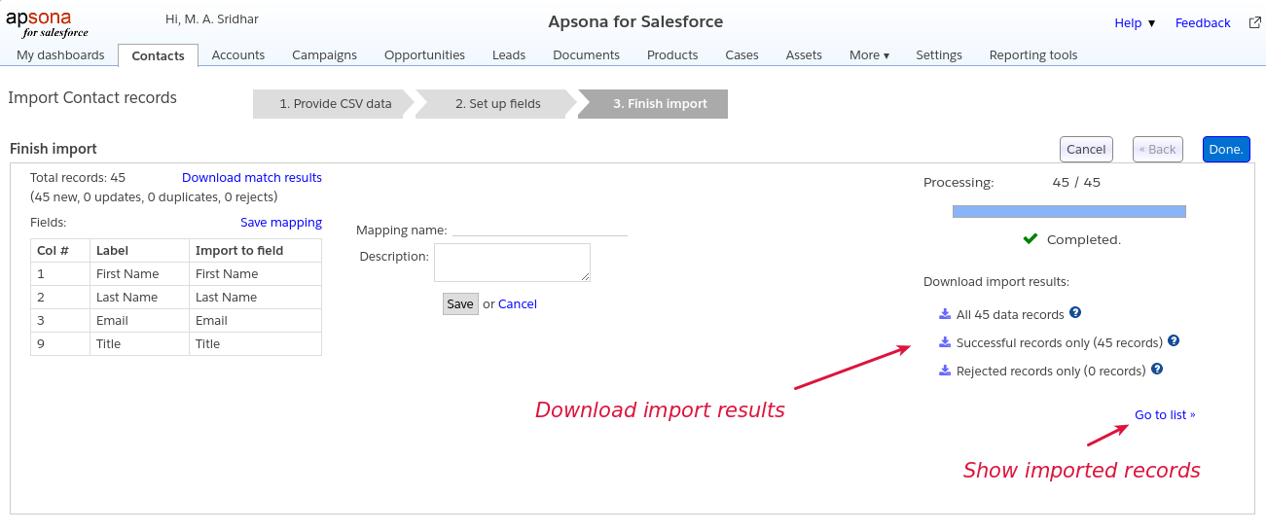Click Successful records only (45 records) link
1266x532 pixels.
[x=1060, y=343]
